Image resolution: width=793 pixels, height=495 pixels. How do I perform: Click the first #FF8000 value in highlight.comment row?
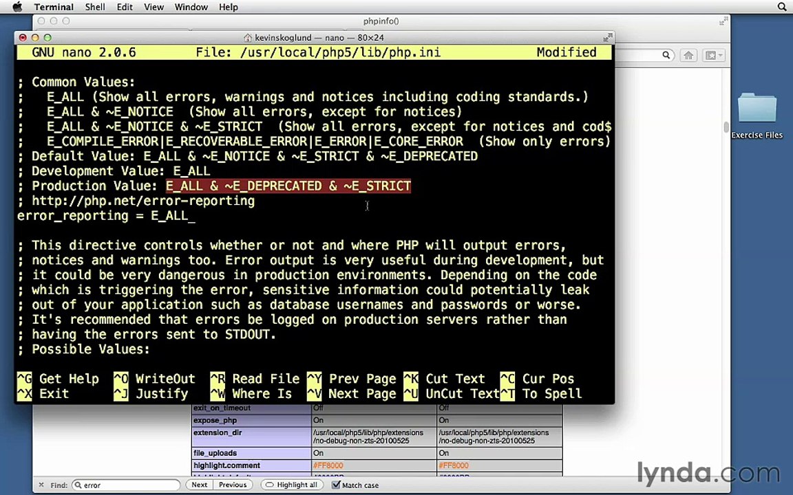pos(328,465)
